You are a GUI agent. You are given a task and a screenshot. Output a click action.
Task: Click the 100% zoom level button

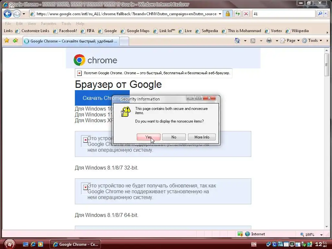click(307, 234)
